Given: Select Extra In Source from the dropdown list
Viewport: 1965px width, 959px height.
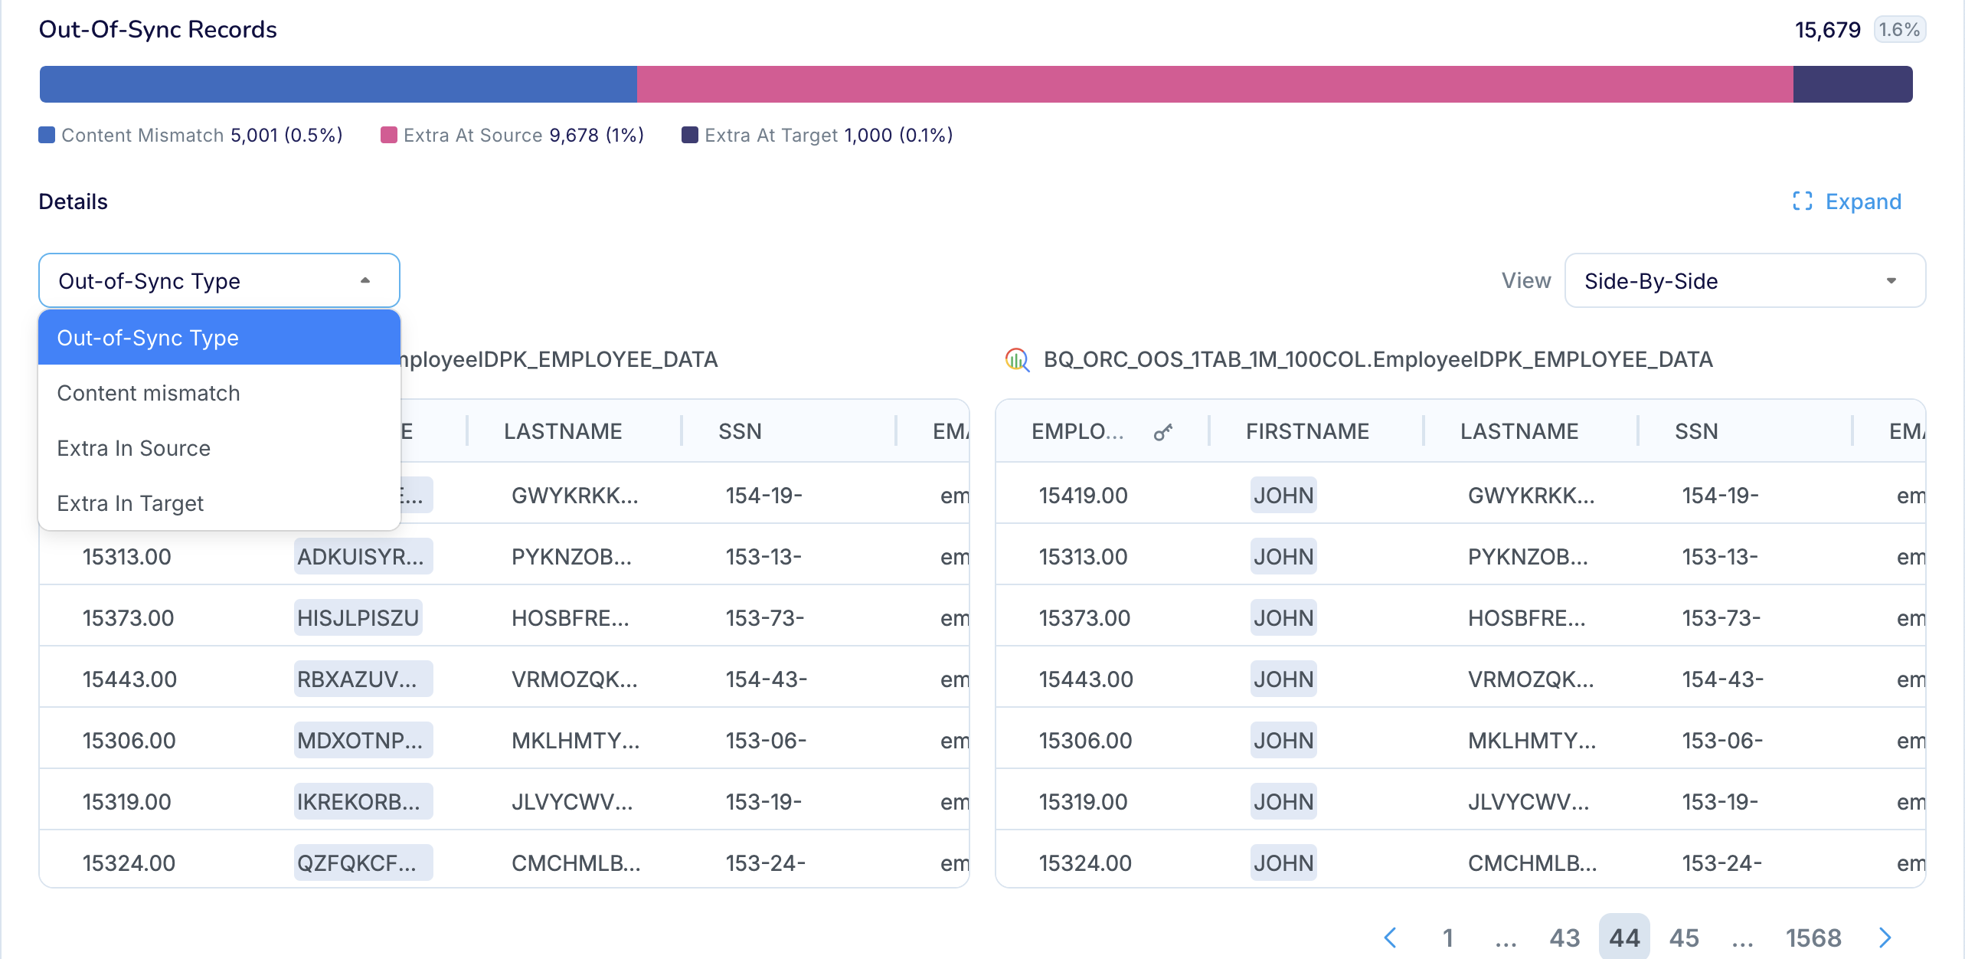Looking at the screenshot, I should tap(133, 447).
